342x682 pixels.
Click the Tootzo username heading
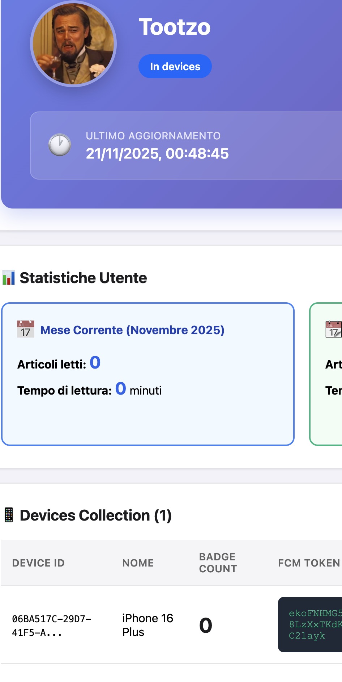(175, 27)
